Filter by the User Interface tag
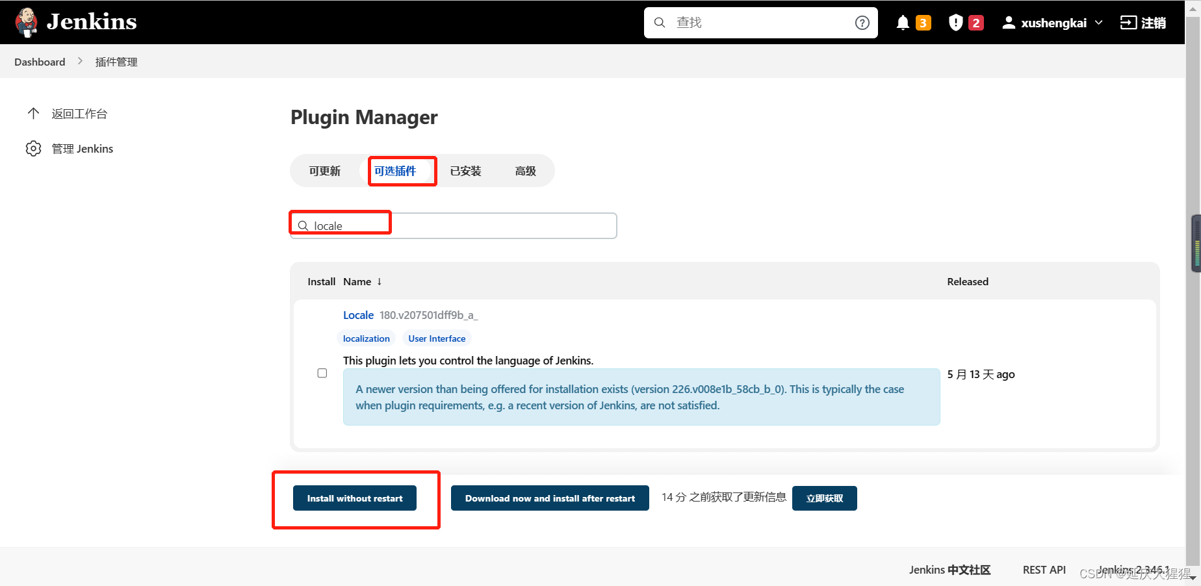Viewport: 1201px width, 586px height. click(x=437, y=338)
